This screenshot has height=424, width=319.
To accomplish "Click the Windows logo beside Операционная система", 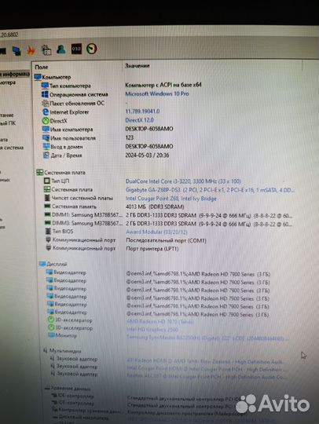I will click(x=45, y=94).
